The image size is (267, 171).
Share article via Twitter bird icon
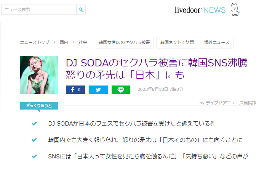pyautogui.click(x=98, y=90)
